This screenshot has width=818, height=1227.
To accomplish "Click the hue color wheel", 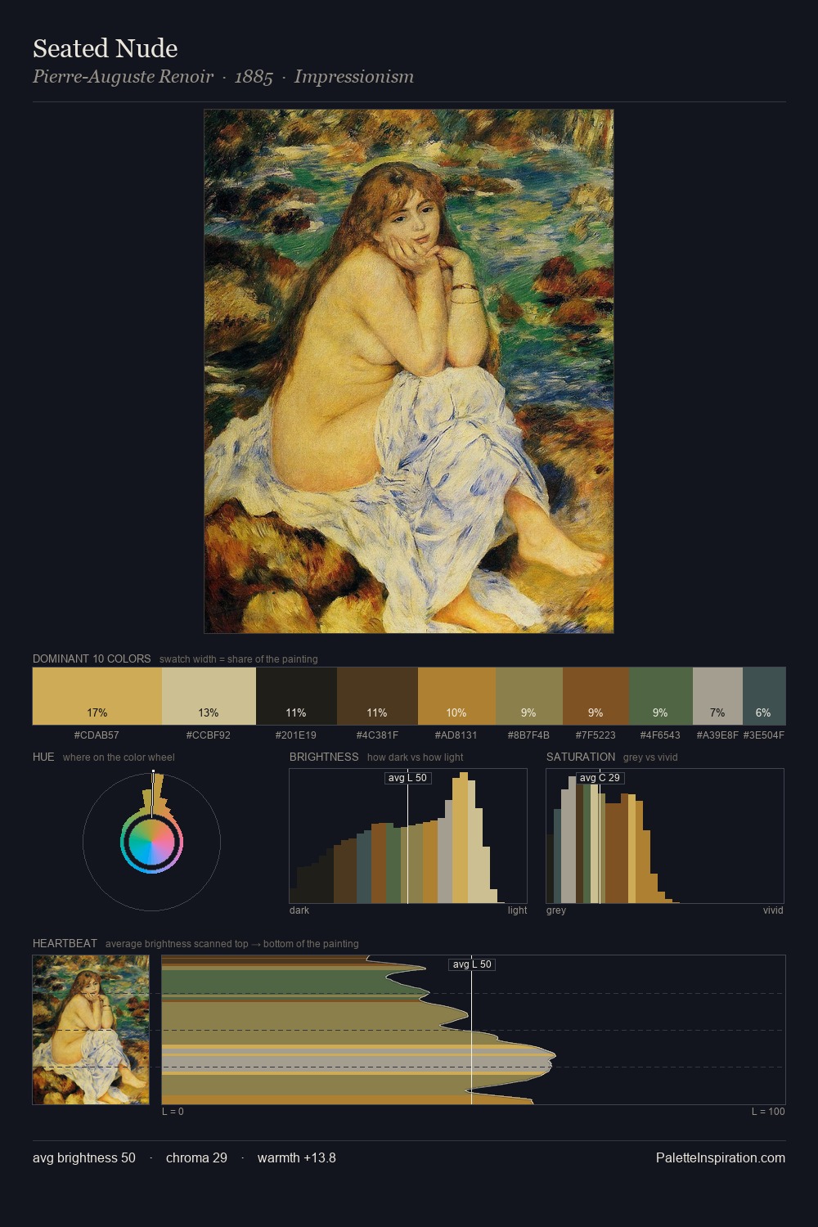I will (x=151, y=842).
